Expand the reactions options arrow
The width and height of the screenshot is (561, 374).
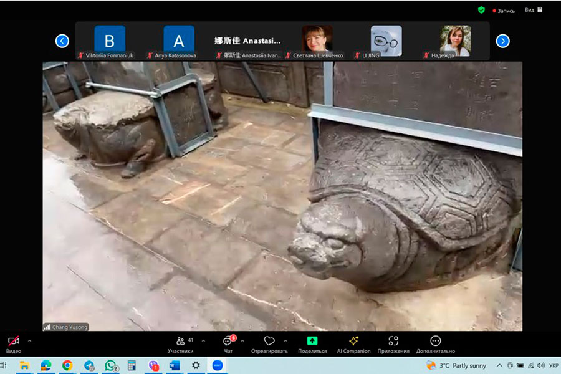tap(285, 341)
